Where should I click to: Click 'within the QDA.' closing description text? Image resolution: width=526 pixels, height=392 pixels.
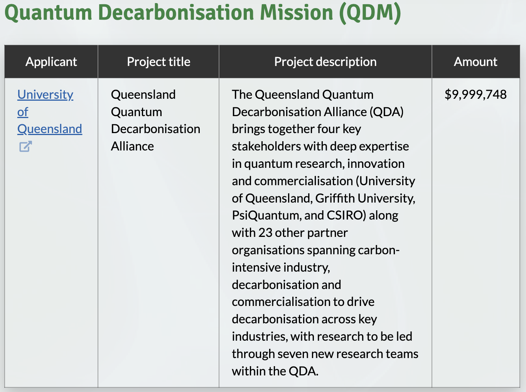tap(275, 371)
